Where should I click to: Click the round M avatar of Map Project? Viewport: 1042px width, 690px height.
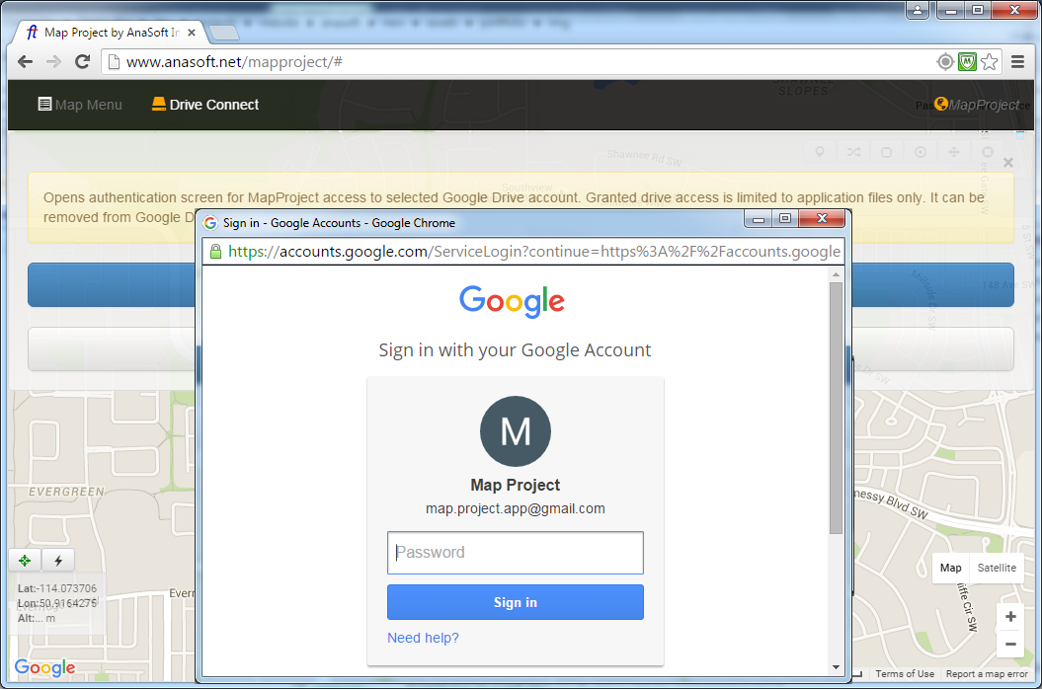[515, 431]
